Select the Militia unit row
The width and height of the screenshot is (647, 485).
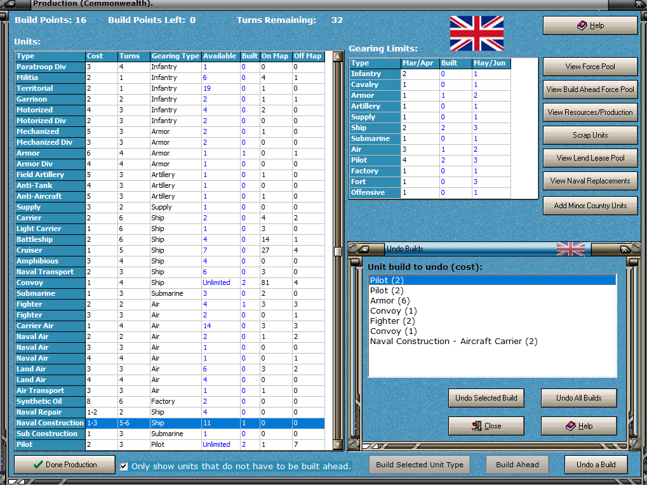(170, 77)
